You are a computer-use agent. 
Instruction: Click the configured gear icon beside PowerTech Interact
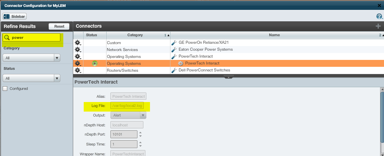[181, 64]
